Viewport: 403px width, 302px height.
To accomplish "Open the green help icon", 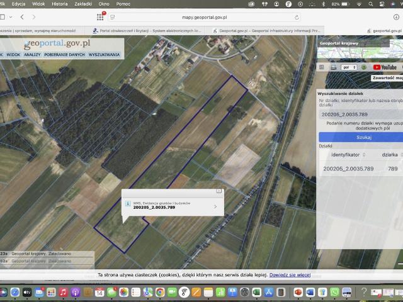I will [364, 67].
